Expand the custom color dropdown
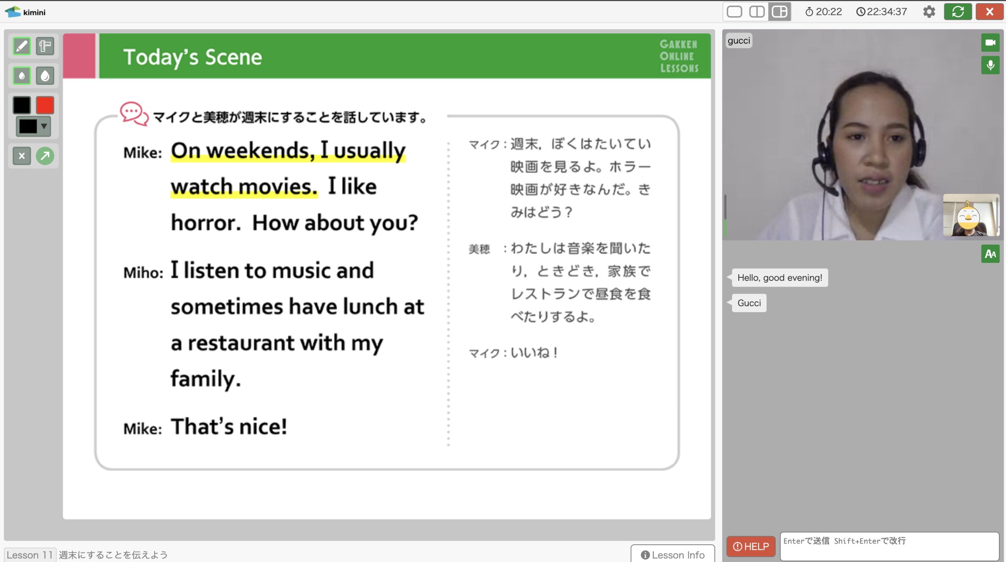Image resolution: width=1006 pixels, height=562 pixels. (33, 126)
